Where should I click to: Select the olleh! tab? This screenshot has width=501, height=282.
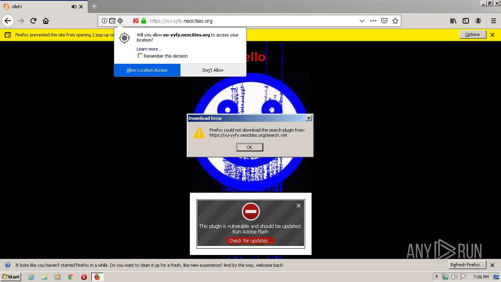[x=43, y=7]
